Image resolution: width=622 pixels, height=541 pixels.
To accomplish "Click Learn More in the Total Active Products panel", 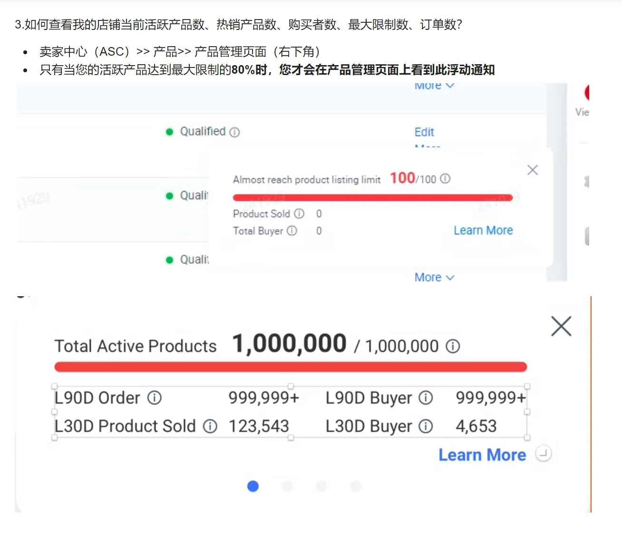I will click(482, 454).
